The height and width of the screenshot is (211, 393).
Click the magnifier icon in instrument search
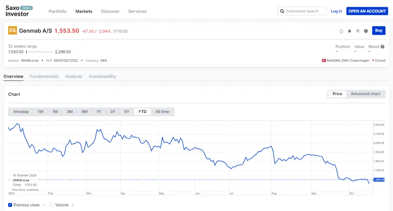pos(282,11)
